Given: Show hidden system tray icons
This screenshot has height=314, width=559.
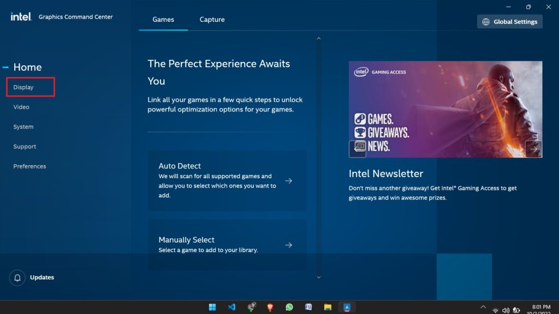Looking at the screenshot, I should point(483,307).
